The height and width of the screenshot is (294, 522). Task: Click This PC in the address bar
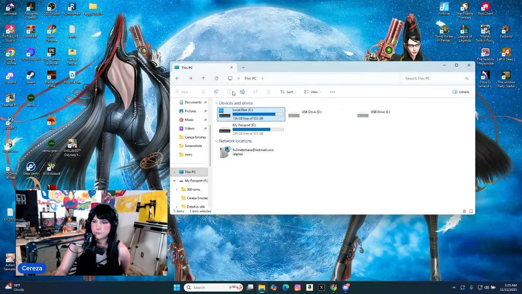[250, 78]
